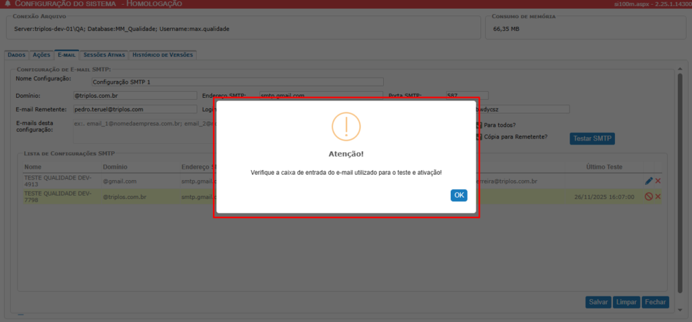The image size is (692, 322).
Task: Toggle the 'Para todos?' checkbox
Action: coord(479,125)
